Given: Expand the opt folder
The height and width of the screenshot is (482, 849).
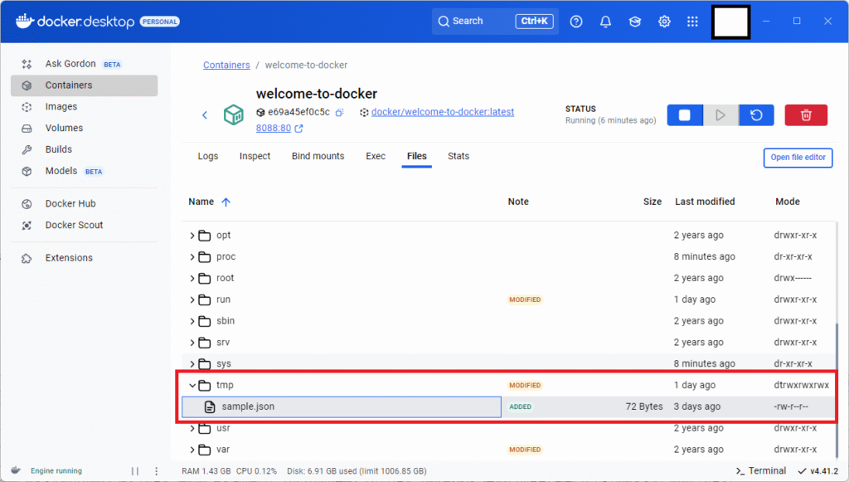Looking at the screenshot, I should pyautogui.click(x=192, y=236).
